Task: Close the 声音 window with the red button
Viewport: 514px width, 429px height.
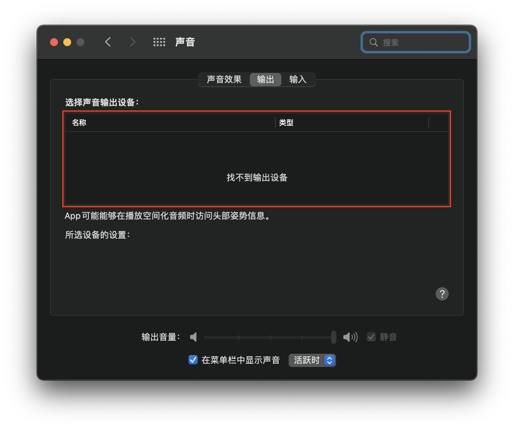Action: click(54, 42)
